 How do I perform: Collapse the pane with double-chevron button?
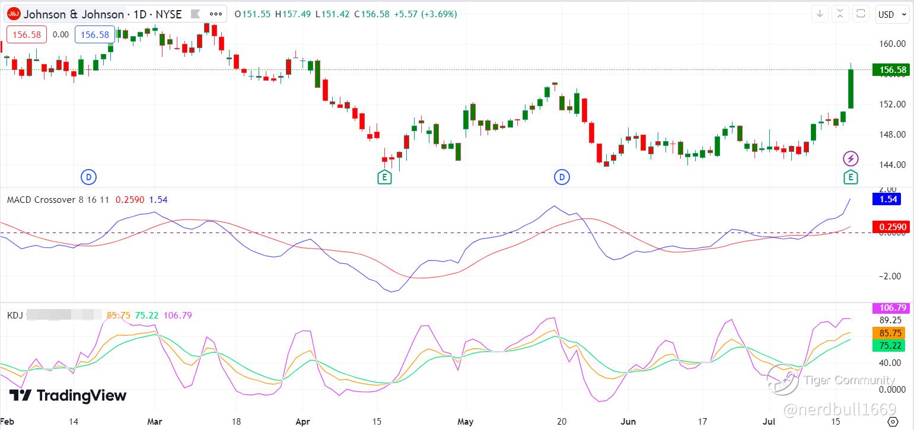point(840,14)
